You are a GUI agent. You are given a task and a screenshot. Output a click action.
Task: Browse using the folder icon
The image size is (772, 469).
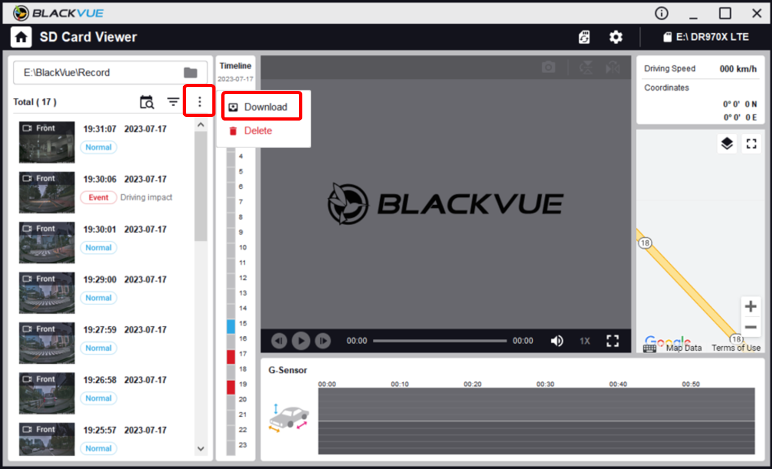(x=191, y=72)
